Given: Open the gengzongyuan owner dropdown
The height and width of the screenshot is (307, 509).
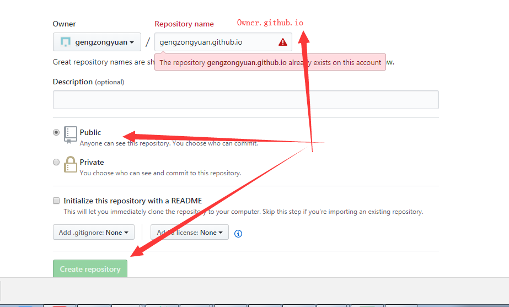Looking at the screenshot, I should (x=97, y=42).
